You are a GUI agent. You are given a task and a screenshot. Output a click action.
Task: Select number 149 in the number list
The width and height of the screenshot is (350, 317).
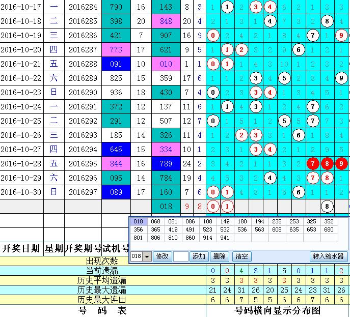click(225, 221)
